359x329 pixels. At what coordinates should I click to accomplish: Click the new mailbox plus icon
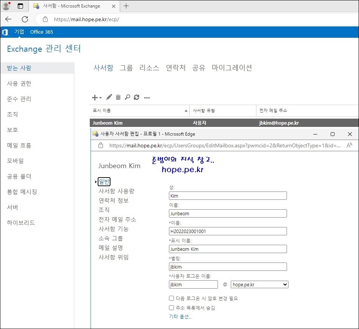pyautogui.click(x=95, y=97)
